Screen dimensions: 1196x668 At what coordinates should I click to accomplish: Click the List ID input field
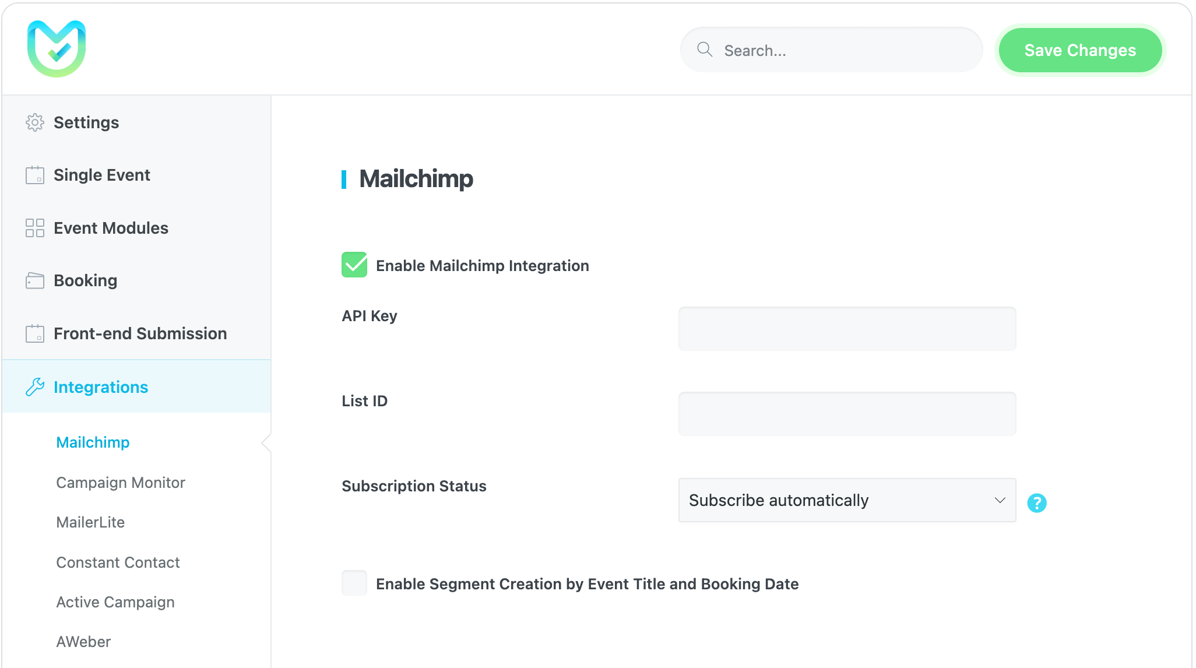[847, 414]
